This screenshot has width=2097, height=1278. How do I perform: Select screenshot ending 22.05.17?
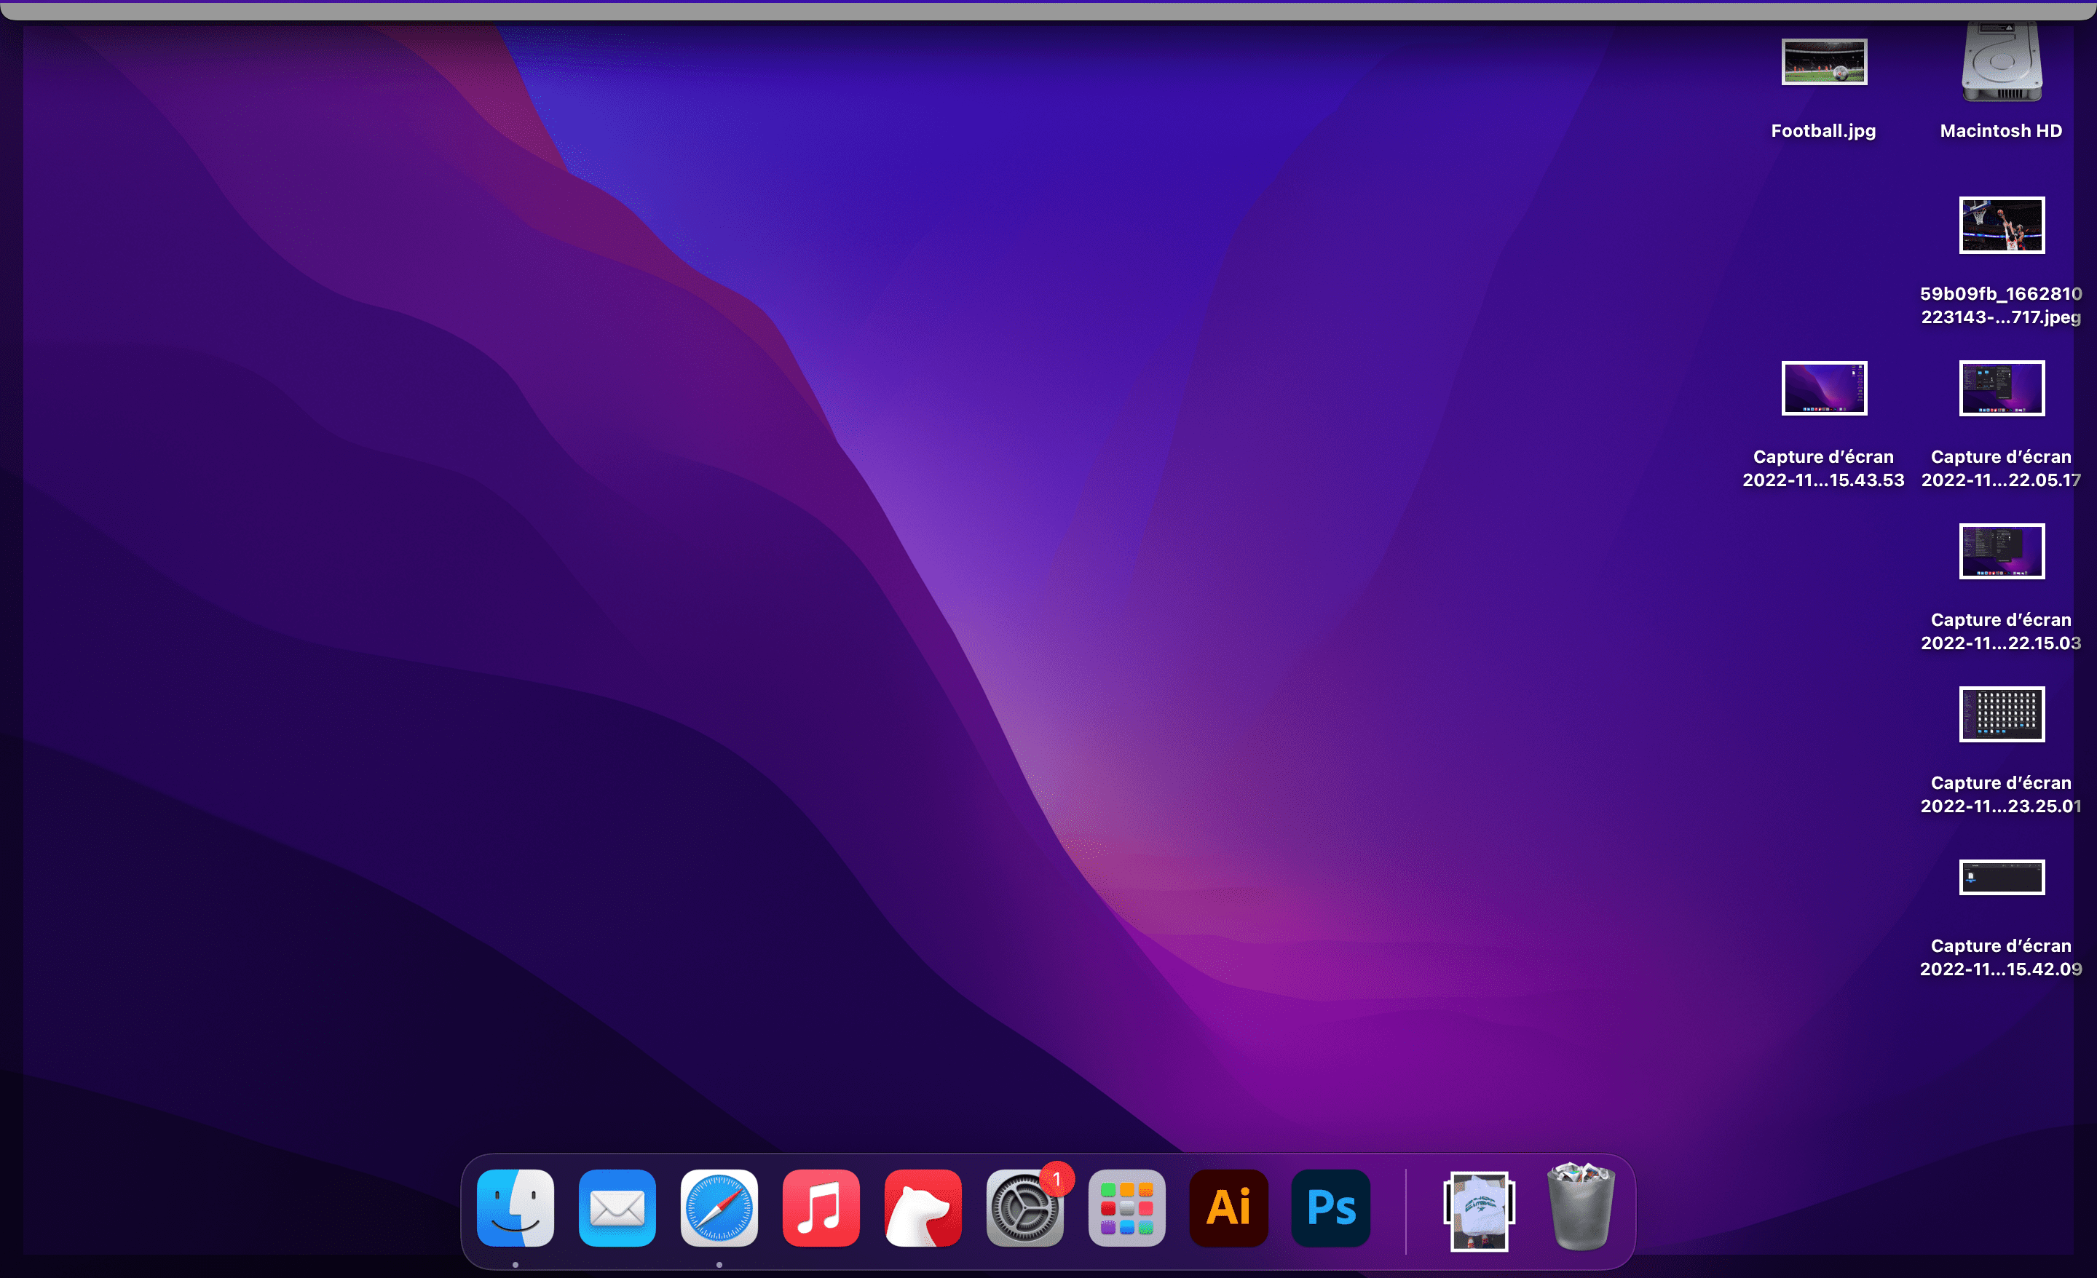[2001, 388]
